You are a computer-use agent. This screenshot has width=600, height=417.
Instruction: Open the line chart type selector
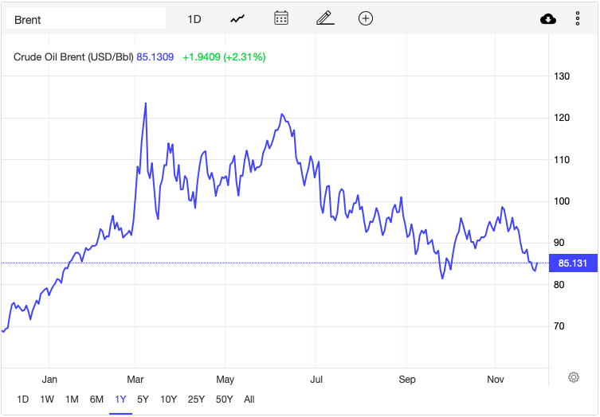237,18
